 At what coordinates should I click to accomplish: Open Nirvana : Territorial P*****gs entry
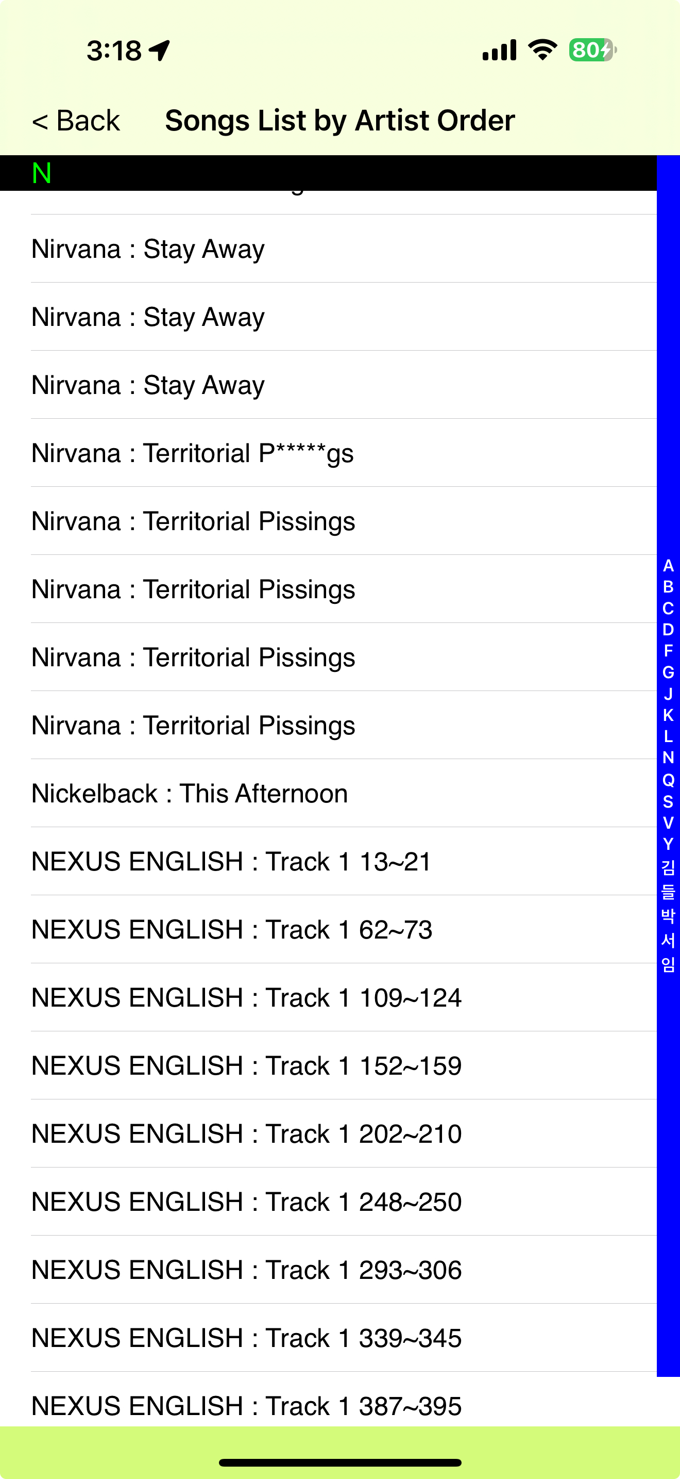click(x=192, y=453)
